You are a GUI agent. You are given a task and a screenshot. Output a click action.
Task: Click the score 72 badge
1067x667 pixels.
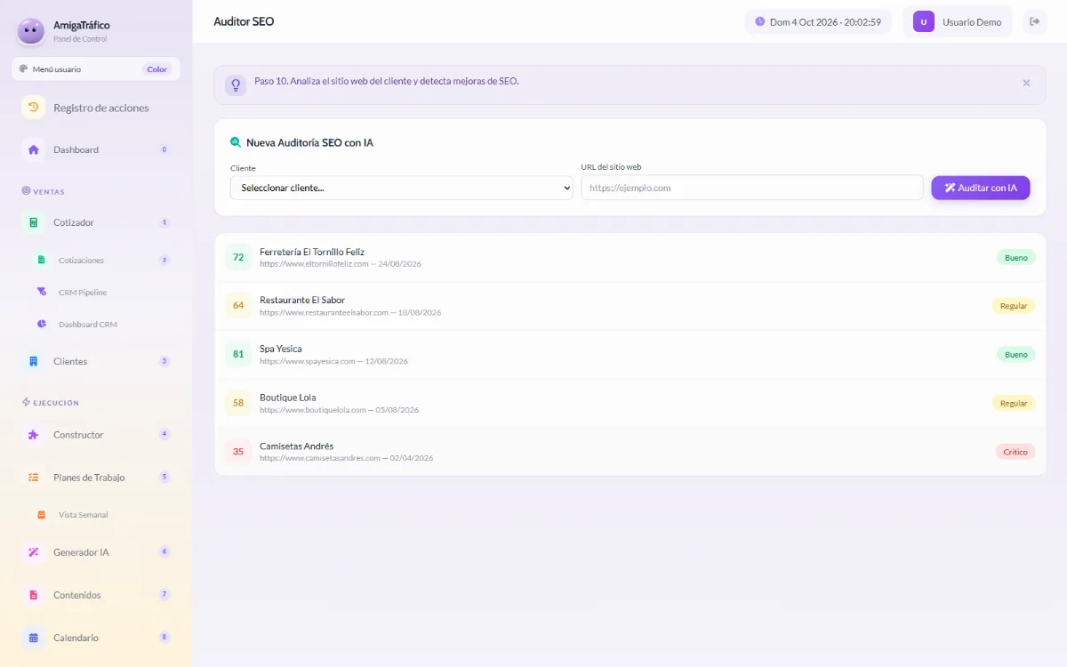click(238, 258)
